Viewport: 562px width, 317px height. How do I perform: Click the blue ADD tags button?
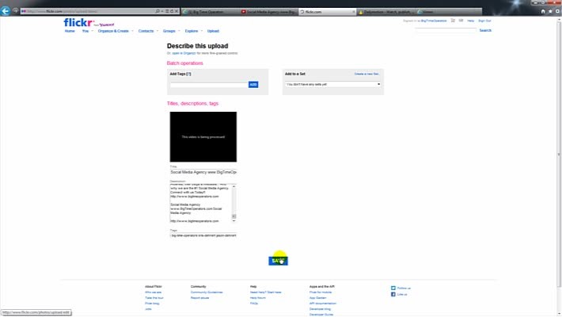253,84
